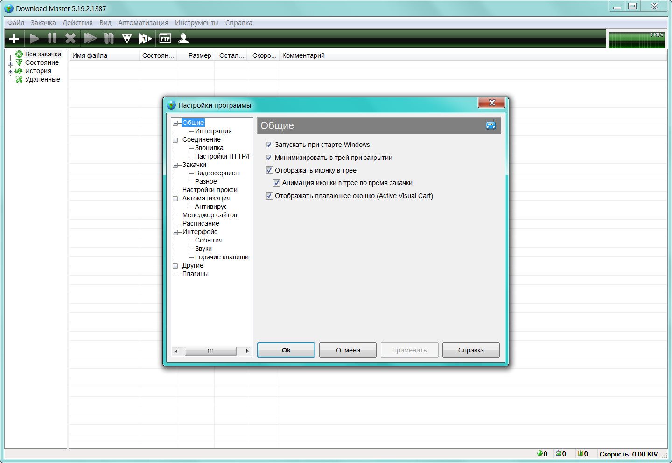The width and height of the screenshot is (672, 463).
Task: Select Настройки прокси in settings tree
Action: tap(210, 190)
